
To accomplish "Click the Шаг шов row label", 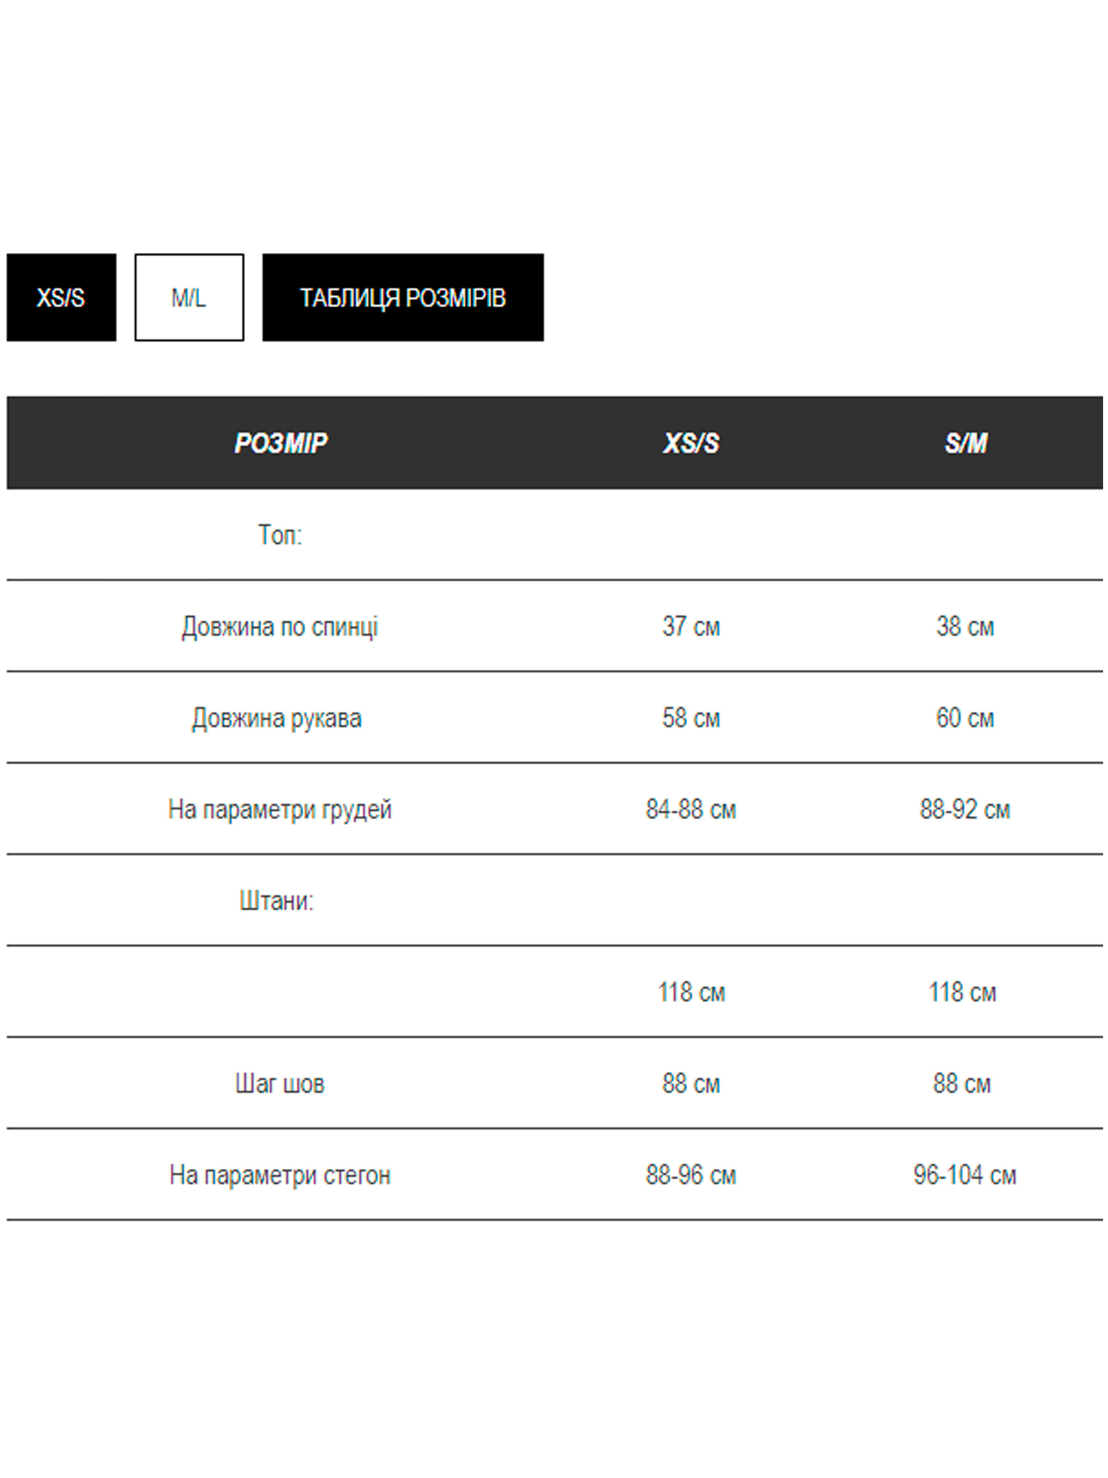I will [x=280, y=1083].
